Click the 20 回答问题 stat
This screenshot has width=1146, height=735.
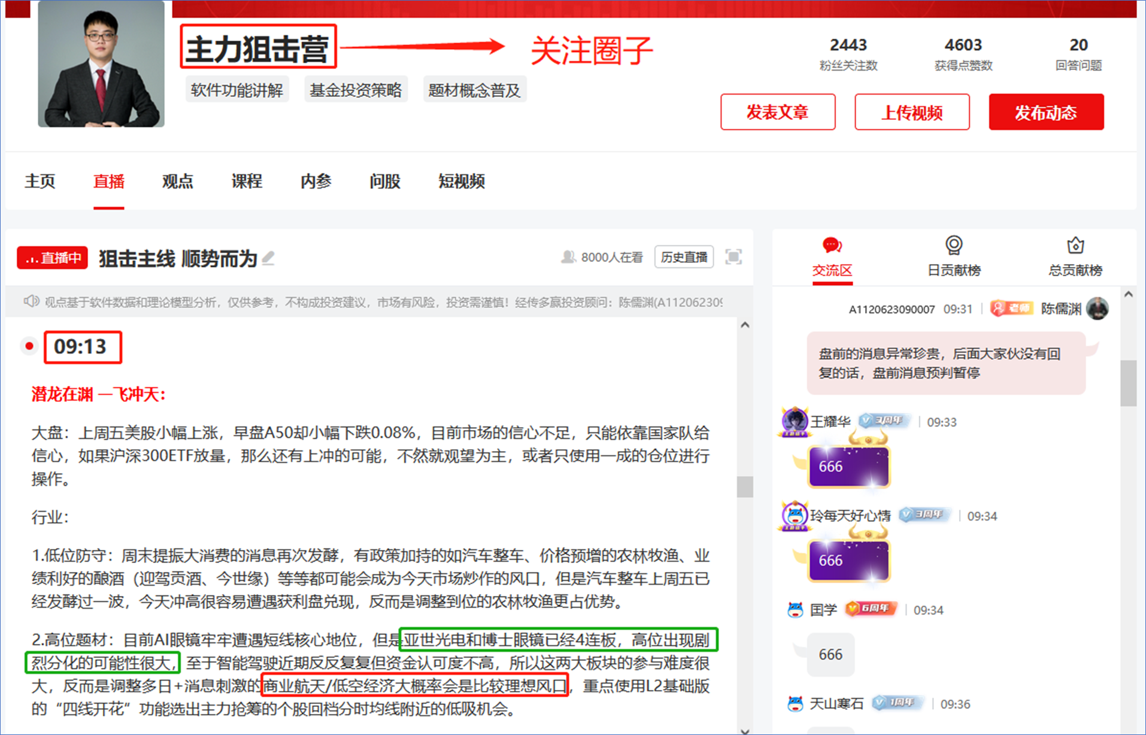click(x=1078, y=54)
